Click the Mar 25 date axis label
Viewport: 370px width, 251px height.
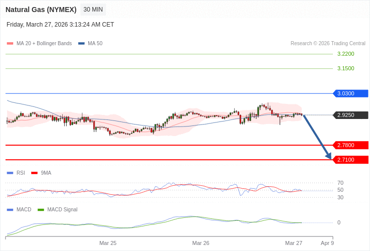[x=108, y=243]
